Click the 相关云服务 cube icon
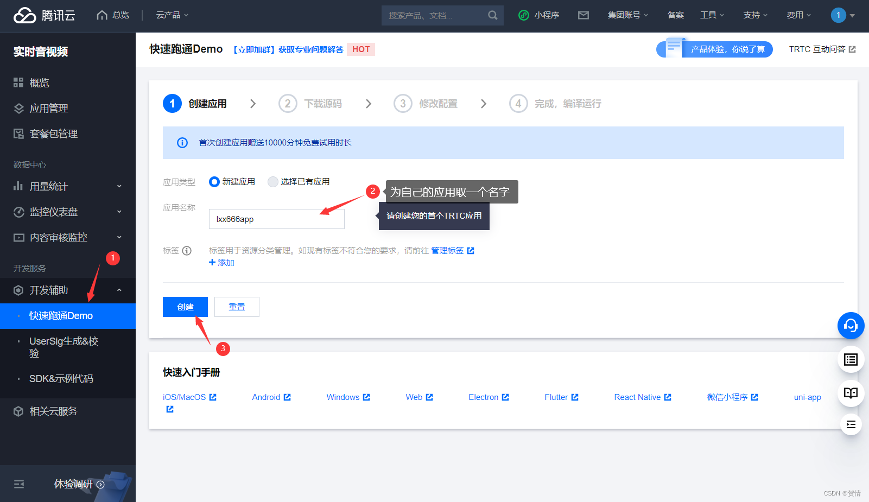The height and width of the screenshot is (502, 869). (x=18, y=411)
